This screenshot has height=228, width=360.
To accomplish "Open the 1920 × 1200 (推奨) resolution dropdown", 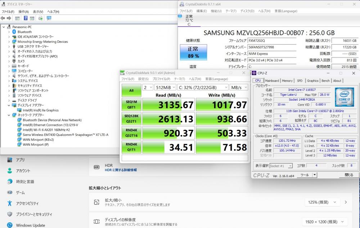I will click(x=324, y=222).
